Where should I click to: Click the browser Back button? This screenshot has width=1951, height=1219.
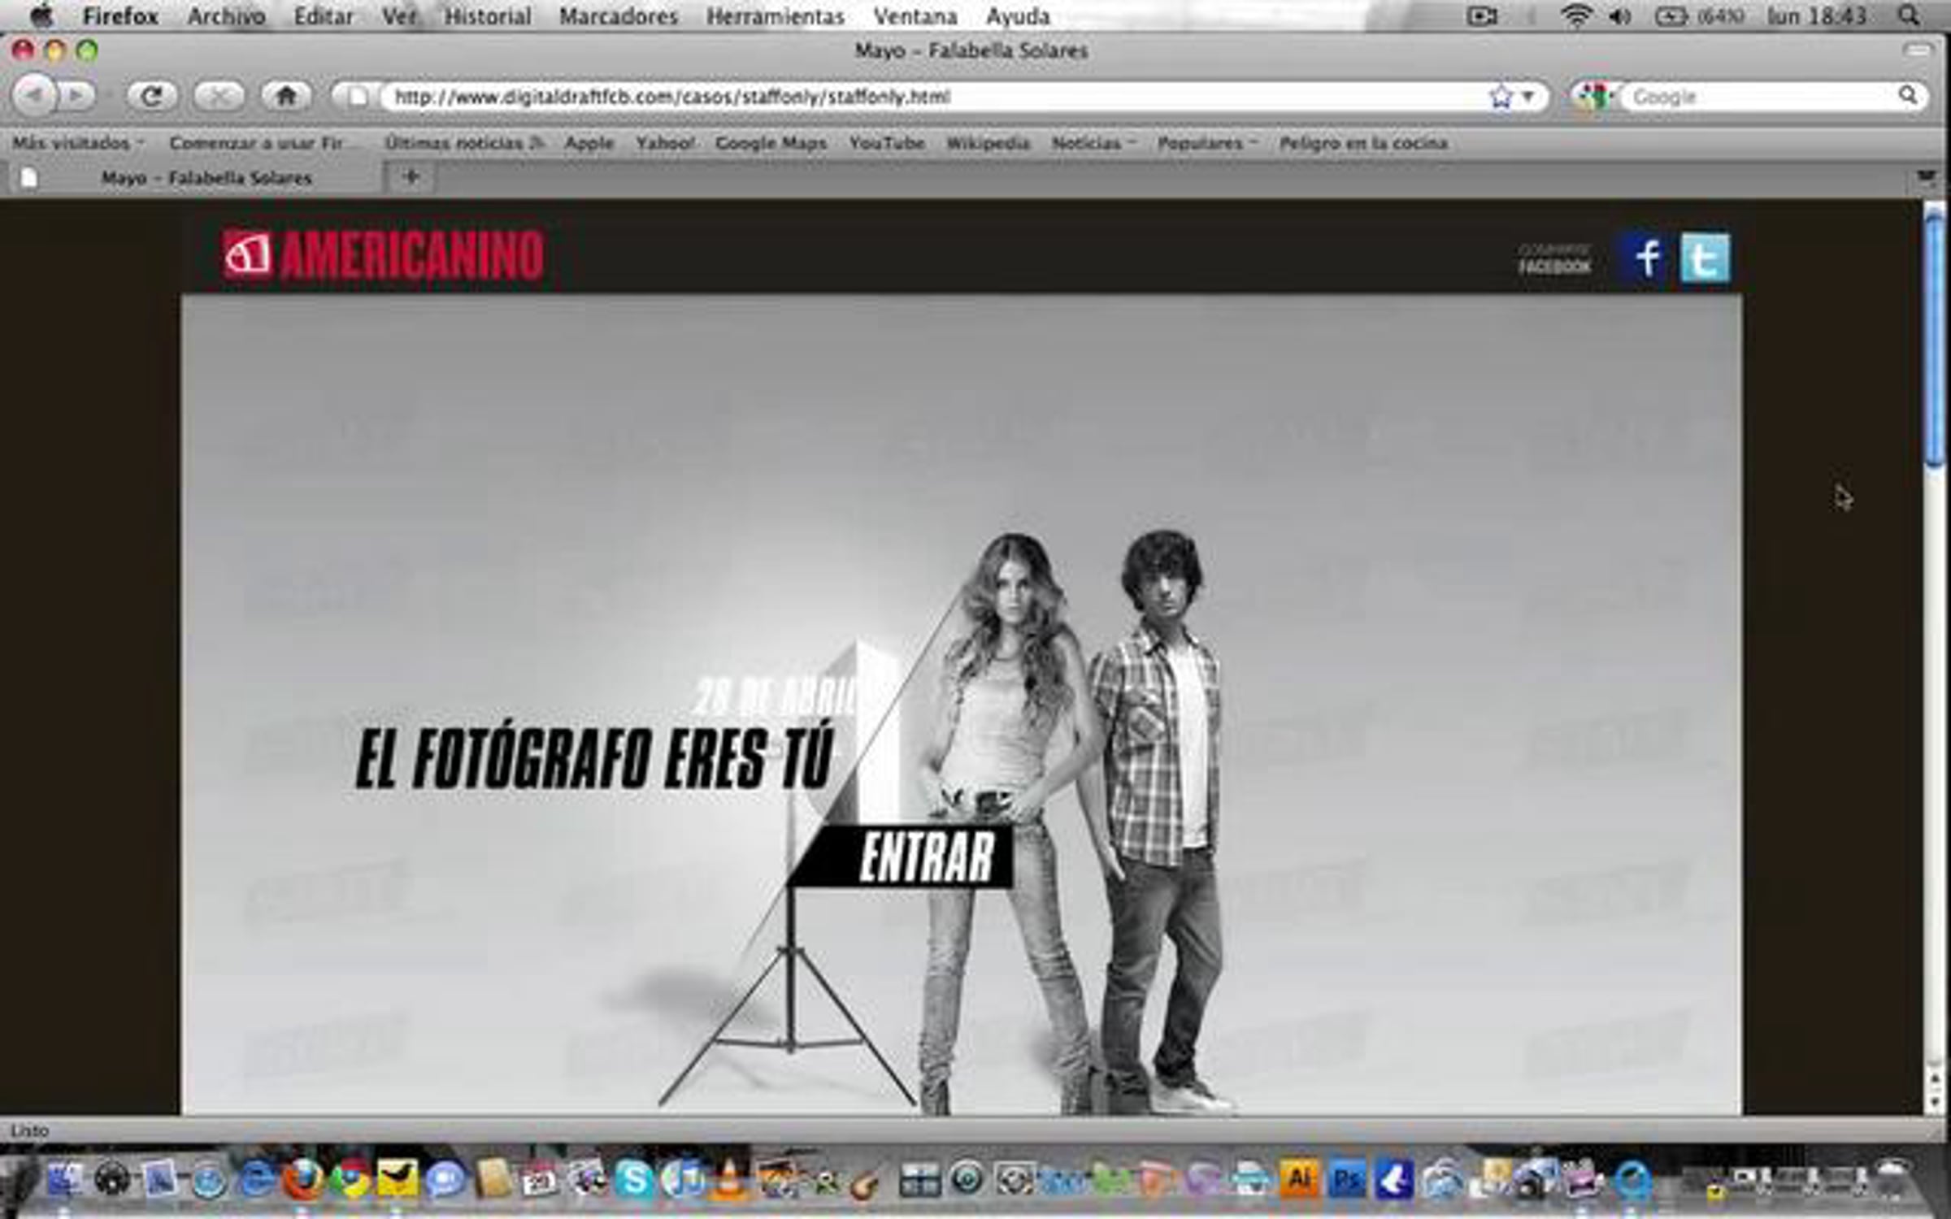point(34,97)
